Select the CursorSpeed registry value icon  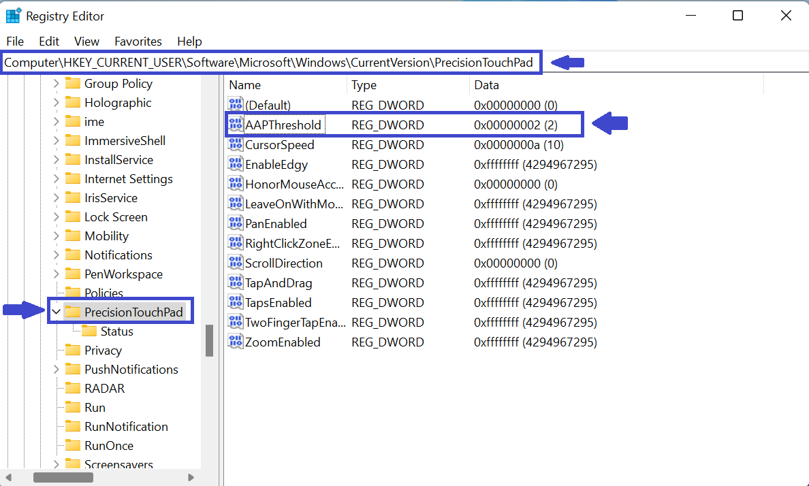point(236,145)
